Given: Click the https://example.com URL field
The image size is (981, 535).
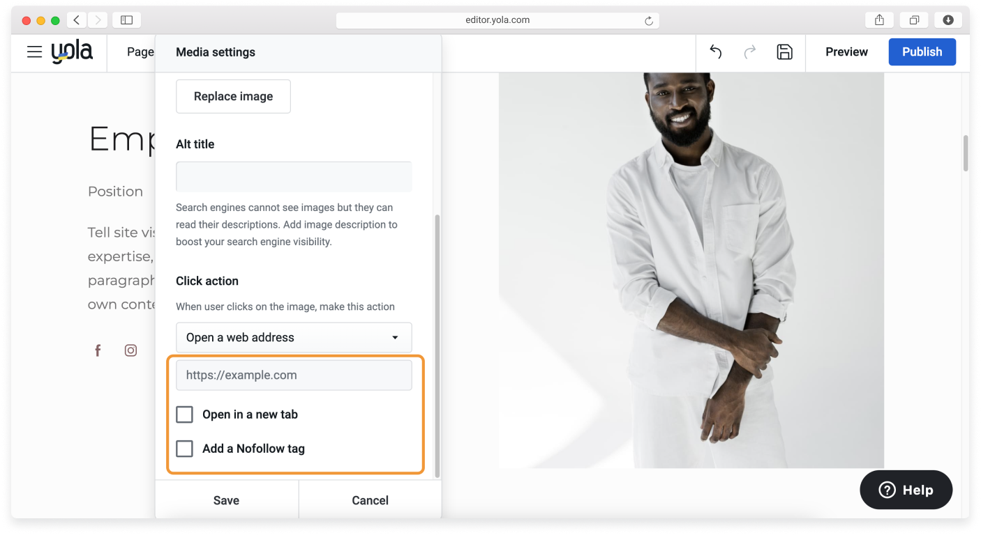Looking at the screenshot, I should [293, 375].
